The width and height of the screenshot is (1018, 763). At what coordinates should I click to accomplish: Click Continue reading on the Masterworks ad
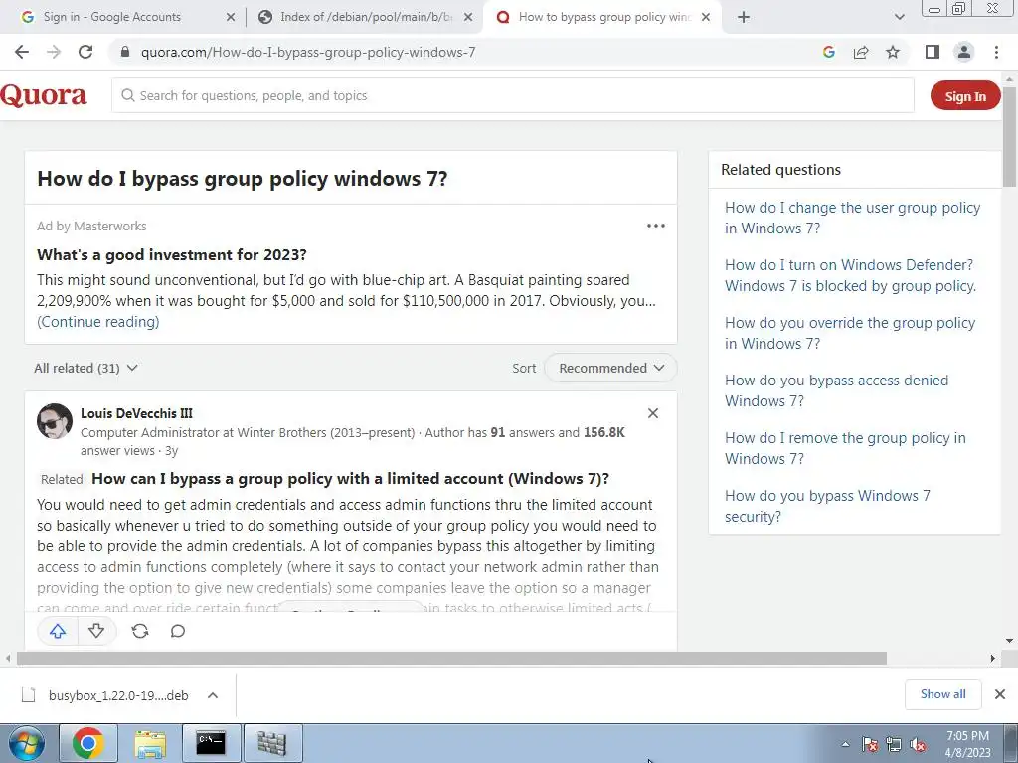pos(98,322)
